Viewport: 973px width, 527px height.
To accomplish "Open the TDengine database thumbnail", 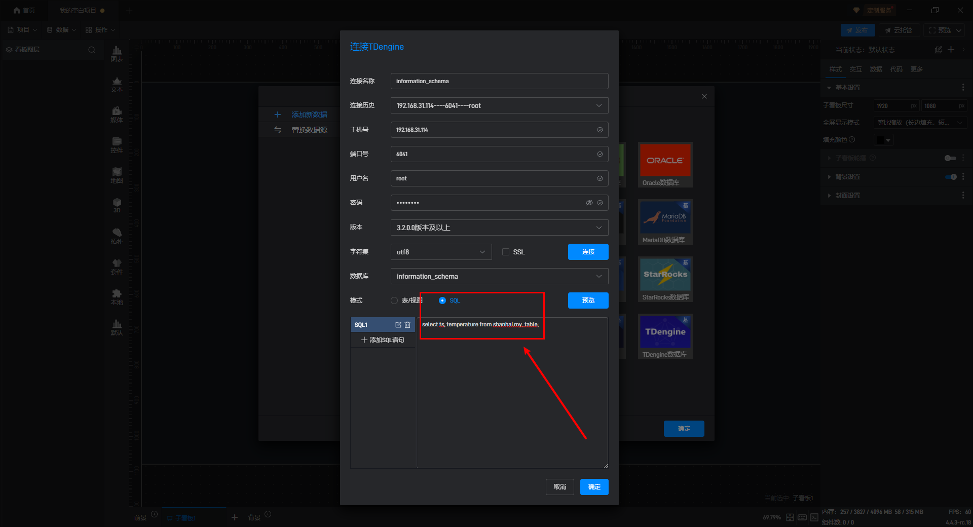I will tap(665, 332).
